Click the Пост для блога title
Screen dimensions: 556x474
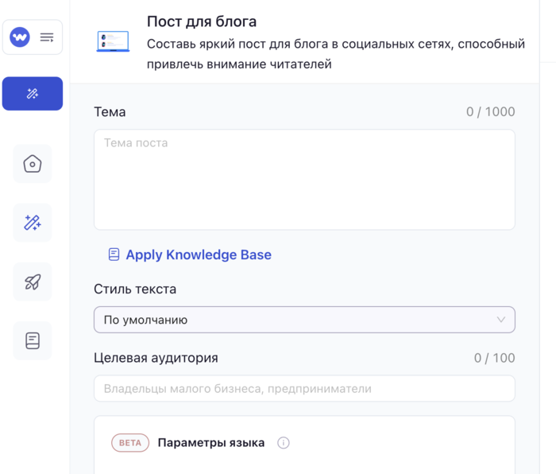pyautogui.click(x=202, y=21)
